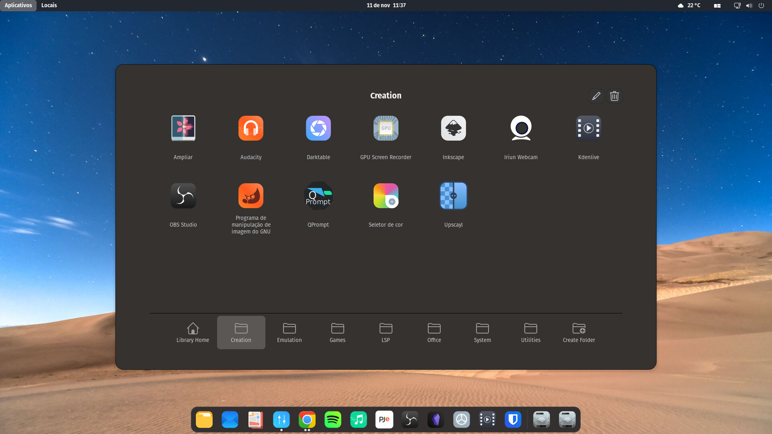The height and width of the screenshot is (434, 772).
Task: Open QPrompt teleprompter app
Action: (x=318, y=196)
